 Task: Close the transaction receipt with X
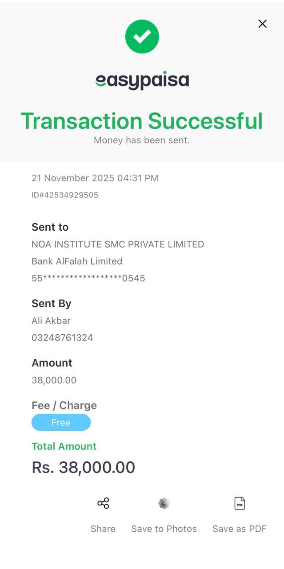tap(262, 24)
